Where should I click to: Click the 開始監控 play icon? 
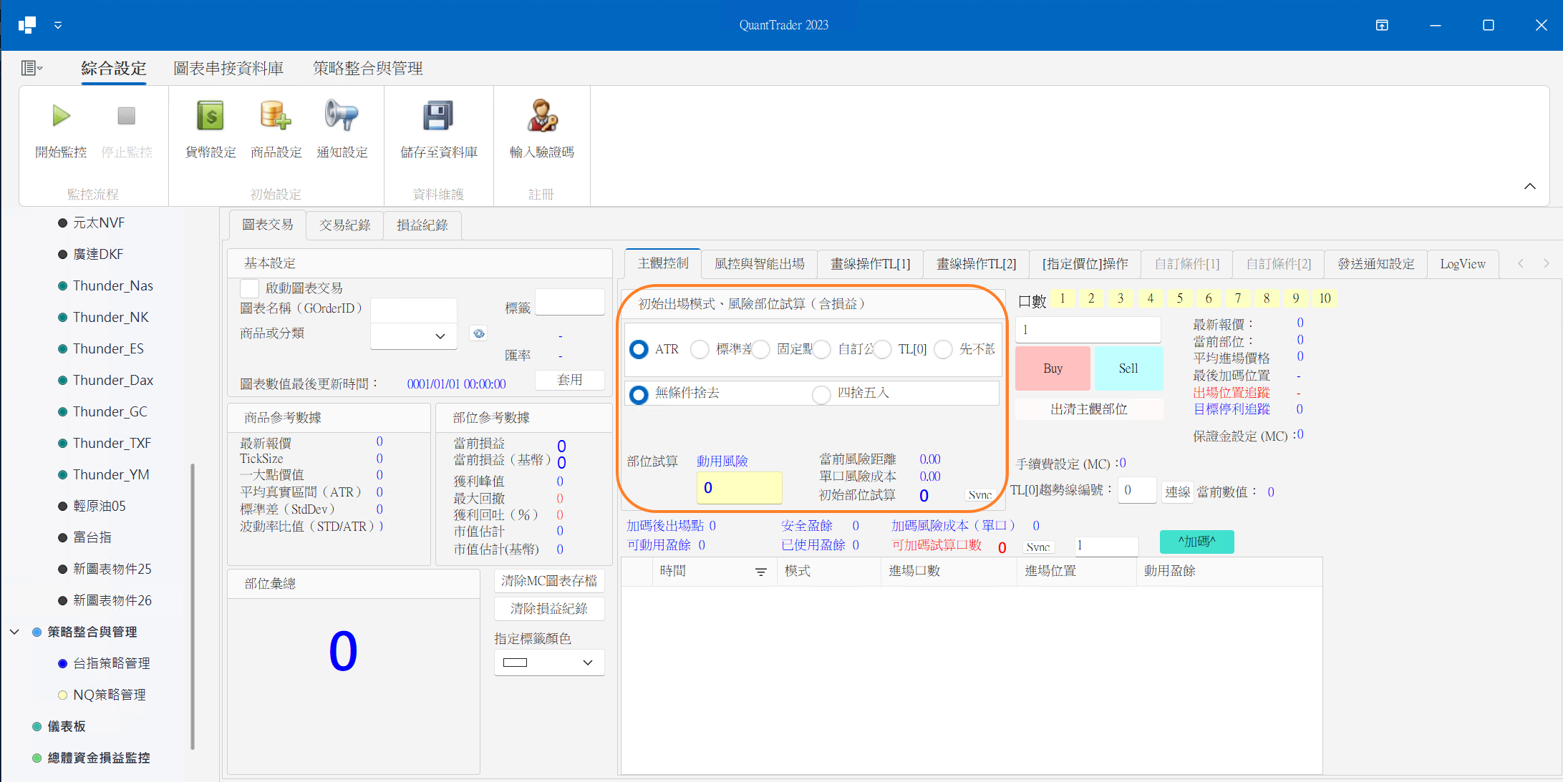point(60,116)
